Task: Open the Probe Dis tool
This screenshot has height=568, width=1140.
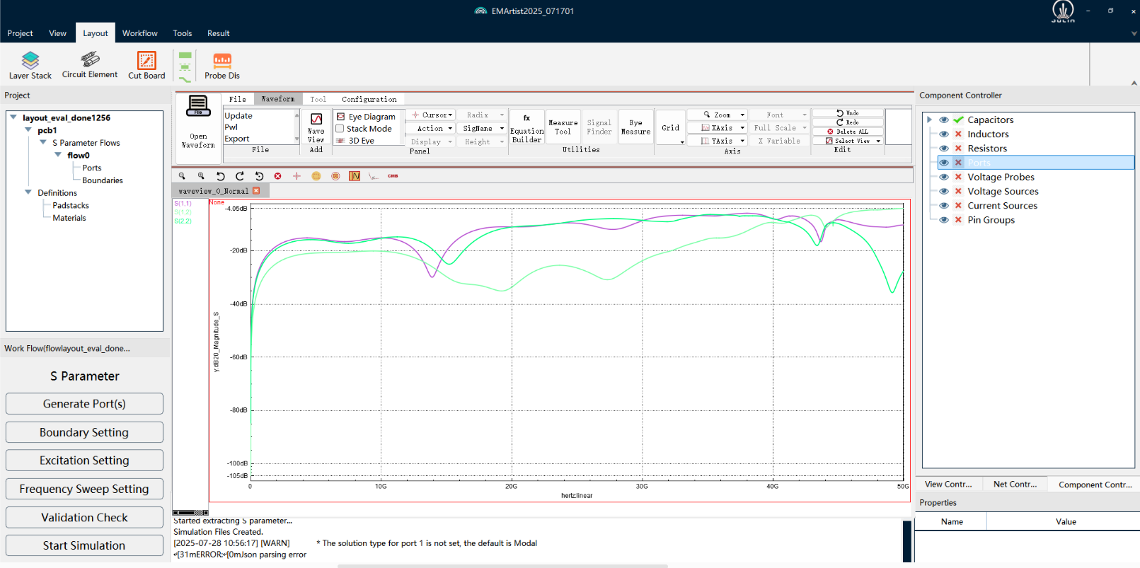Action: click(x=222, y=65)
